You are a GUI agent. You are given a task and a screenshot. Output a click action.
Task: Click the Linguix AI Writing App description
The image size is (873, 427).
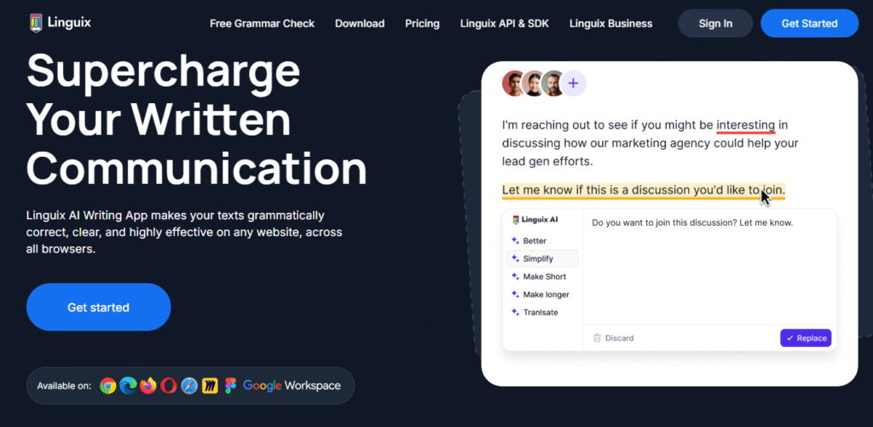(184, 232)
